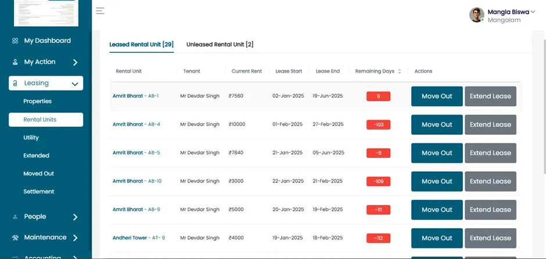Click Extend Lease for AB-1

490,96
